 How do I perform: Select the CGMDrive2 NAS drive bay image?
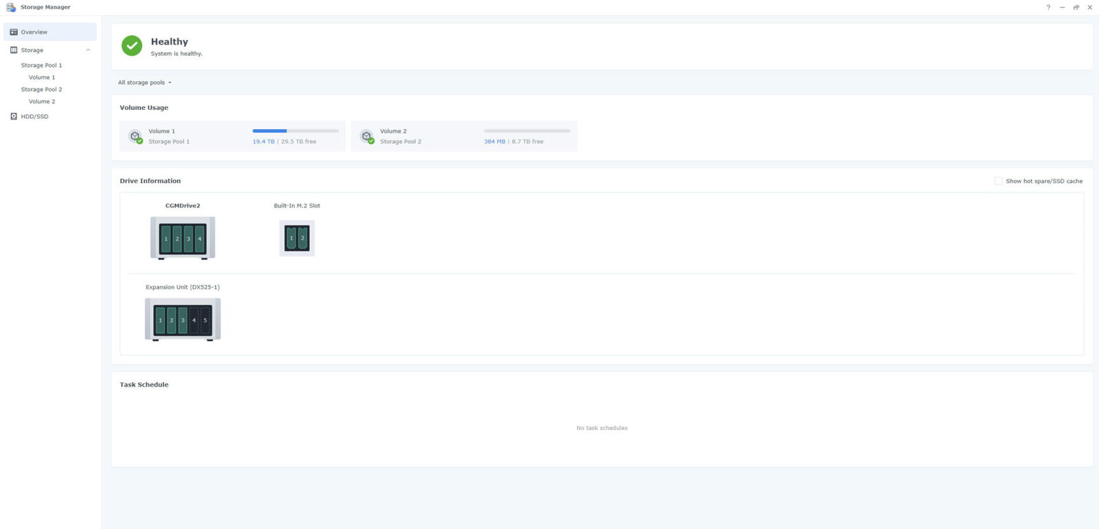(183, 238)
